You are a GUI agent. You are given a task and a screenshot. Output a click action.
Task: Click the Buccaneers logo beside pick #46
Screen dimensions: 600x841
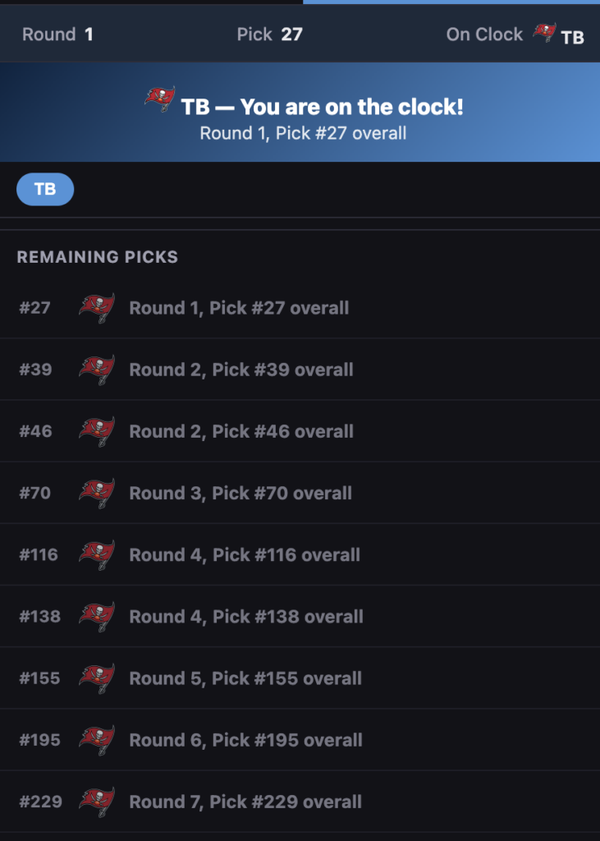(97, 431)
